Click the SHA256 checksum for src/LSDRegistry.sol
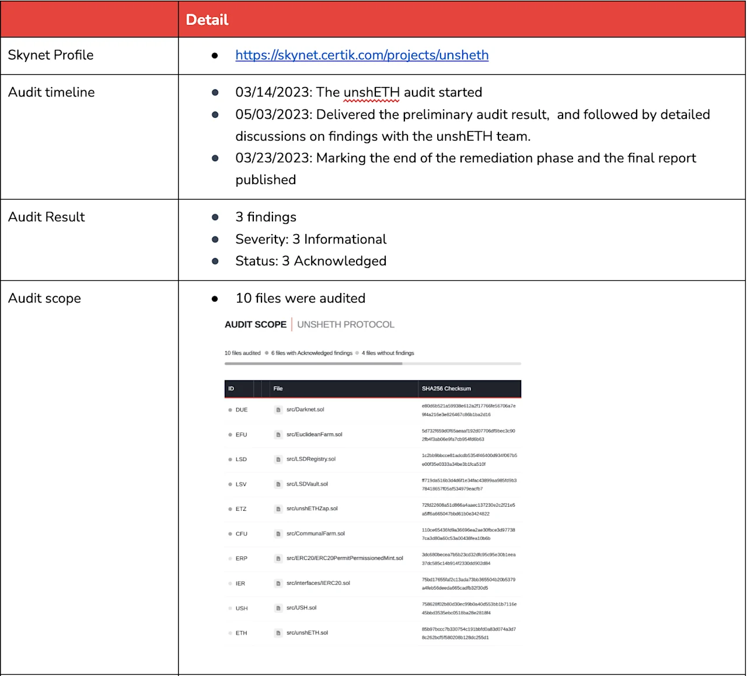Image resolution: width=747 pixels, height=676 pixels. tap(469, 460)
